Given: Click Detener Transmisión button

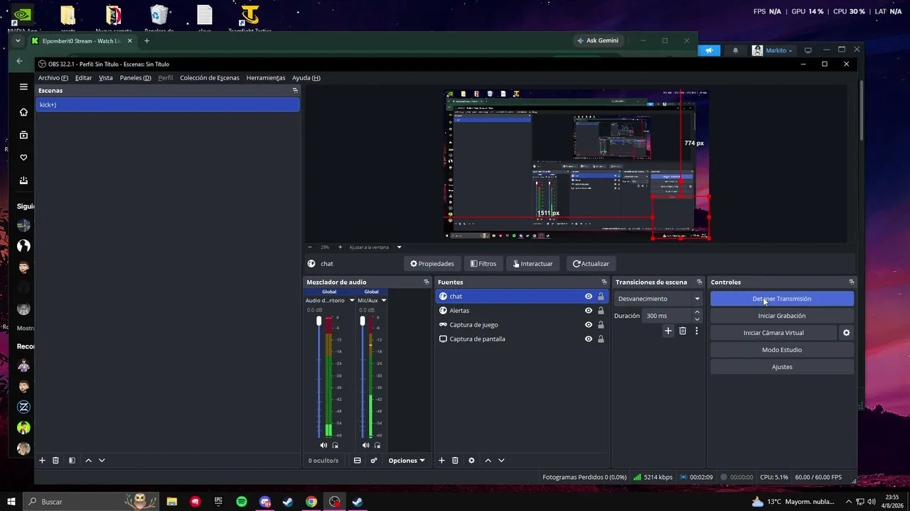Looking at the screenshot, I should click(x=782, y=299).
